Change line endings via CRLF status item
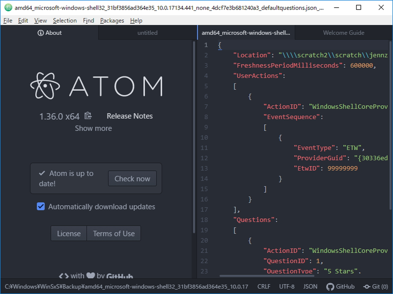Image resolution: width=393 pixels, height=294 pixels. (x=264, y=286)
